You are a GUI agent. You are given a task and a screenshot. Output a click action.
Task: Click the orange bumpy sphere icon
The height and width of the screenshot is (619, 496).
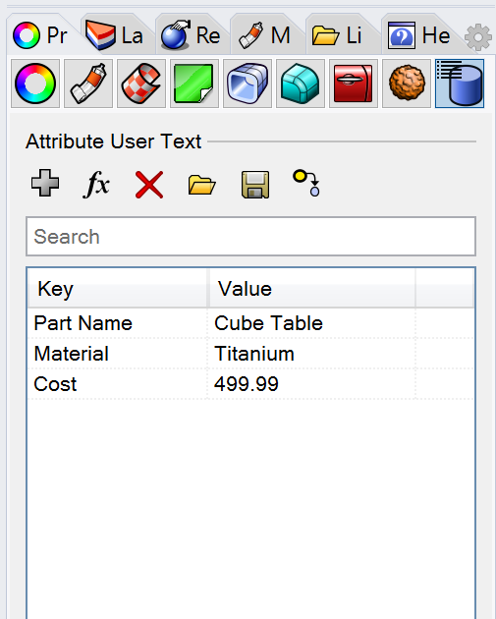click(x=407, y=84)
